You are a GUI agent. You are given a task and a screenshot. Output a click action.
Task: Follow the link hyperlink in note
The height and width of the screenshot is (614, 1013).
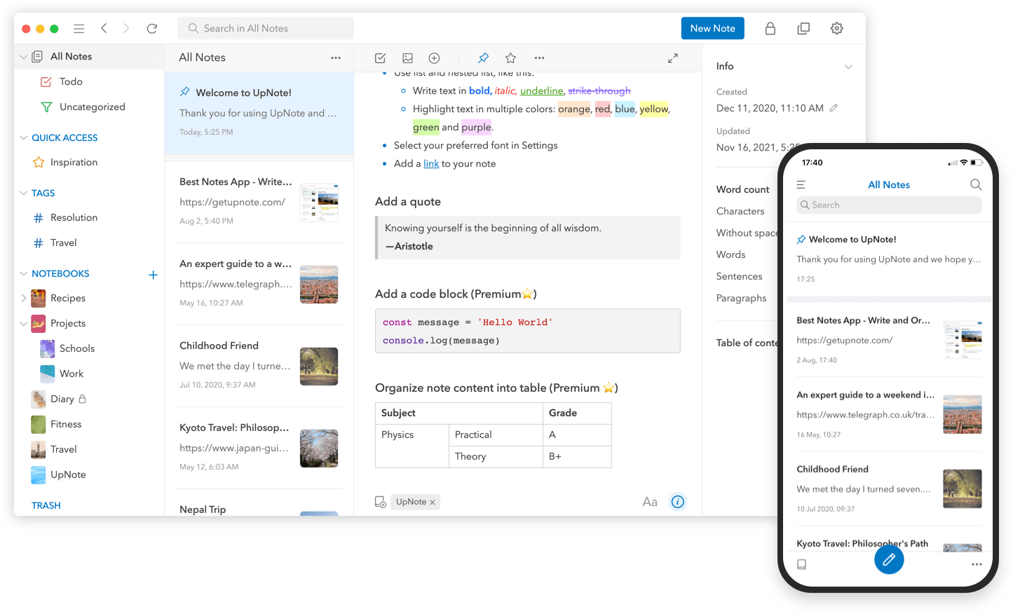pos(431,164)
